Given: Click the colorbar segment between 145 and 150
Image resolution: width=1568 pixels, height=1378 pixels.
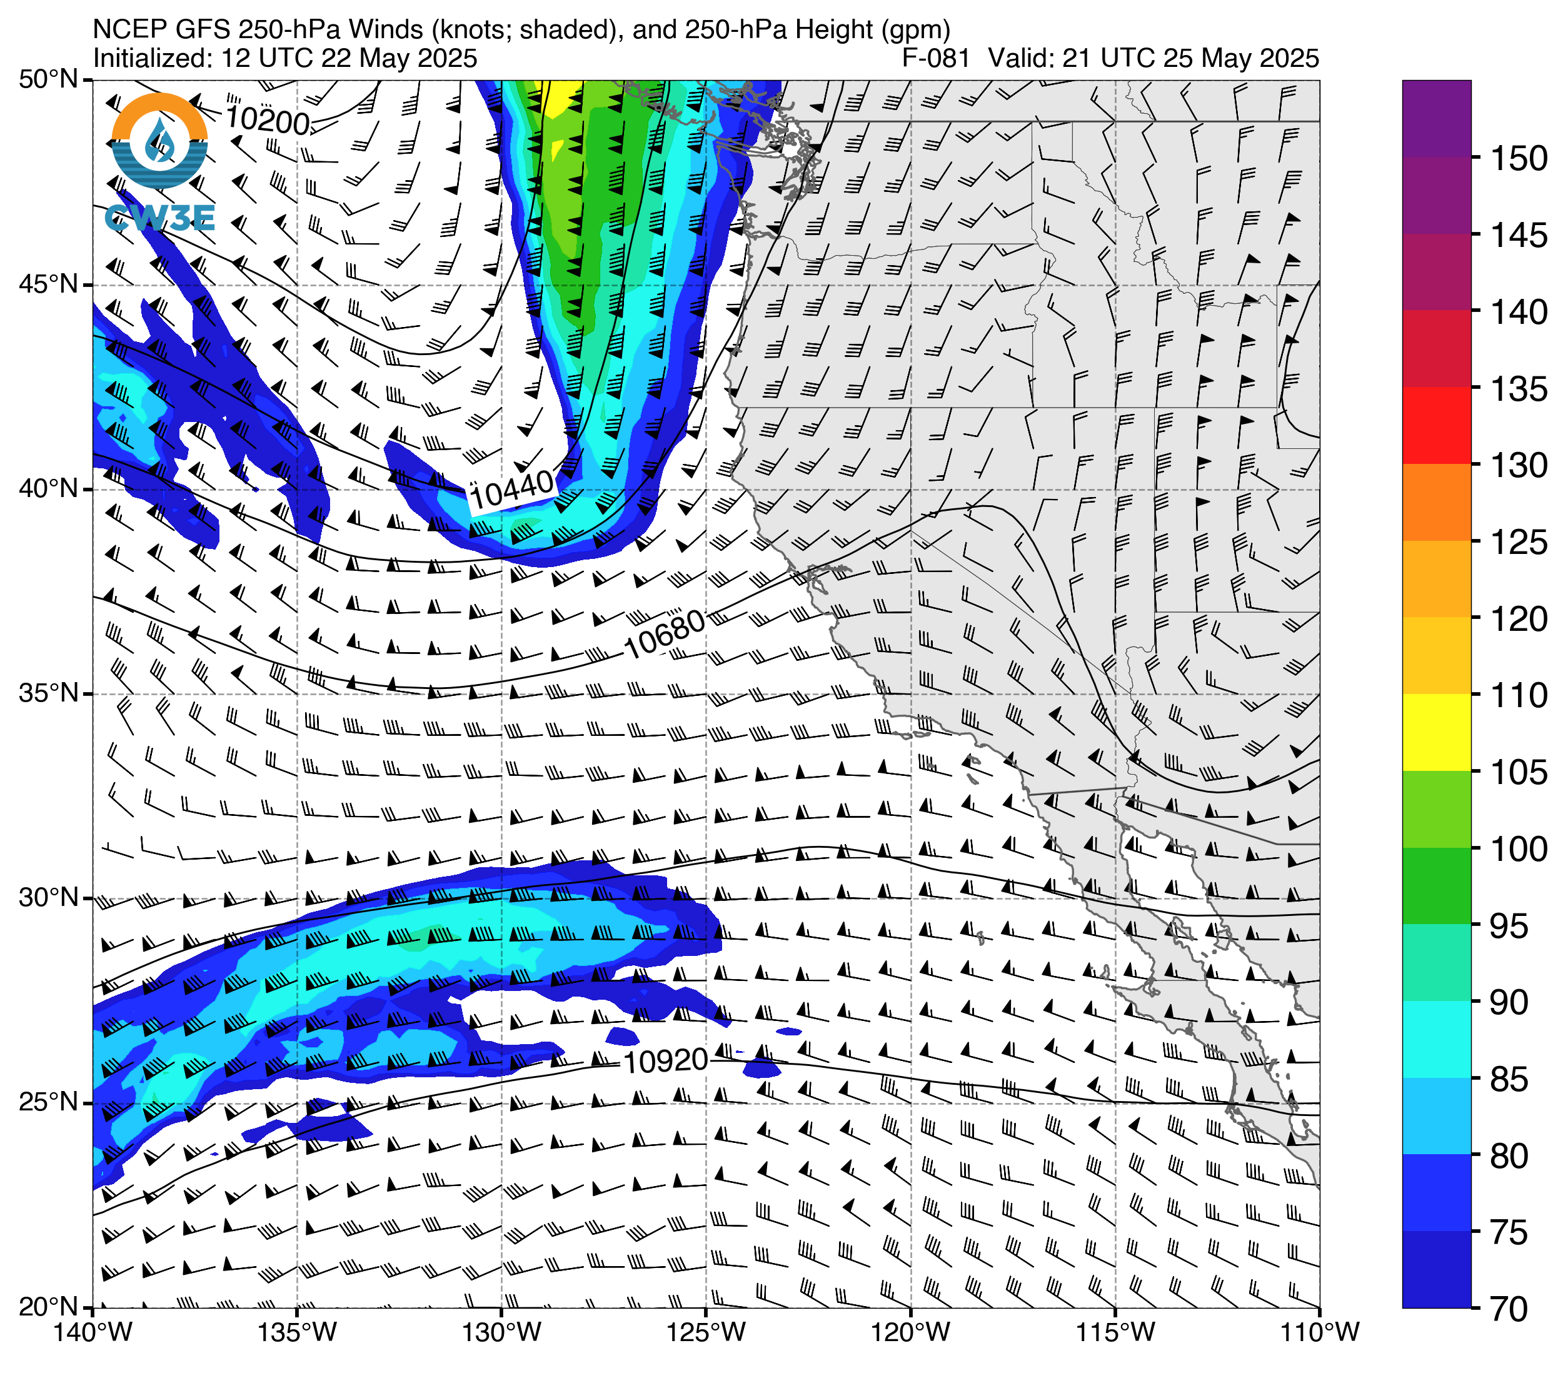Looking at the screenshot, I should point(1437,196).
